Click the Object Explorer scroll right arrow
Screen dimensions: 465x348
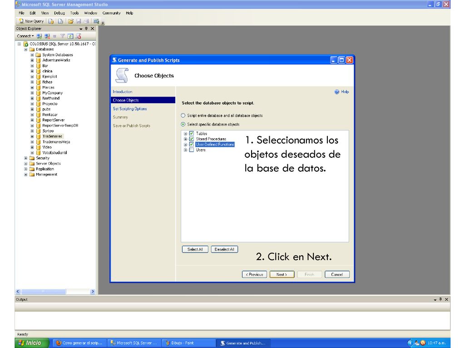93,292
